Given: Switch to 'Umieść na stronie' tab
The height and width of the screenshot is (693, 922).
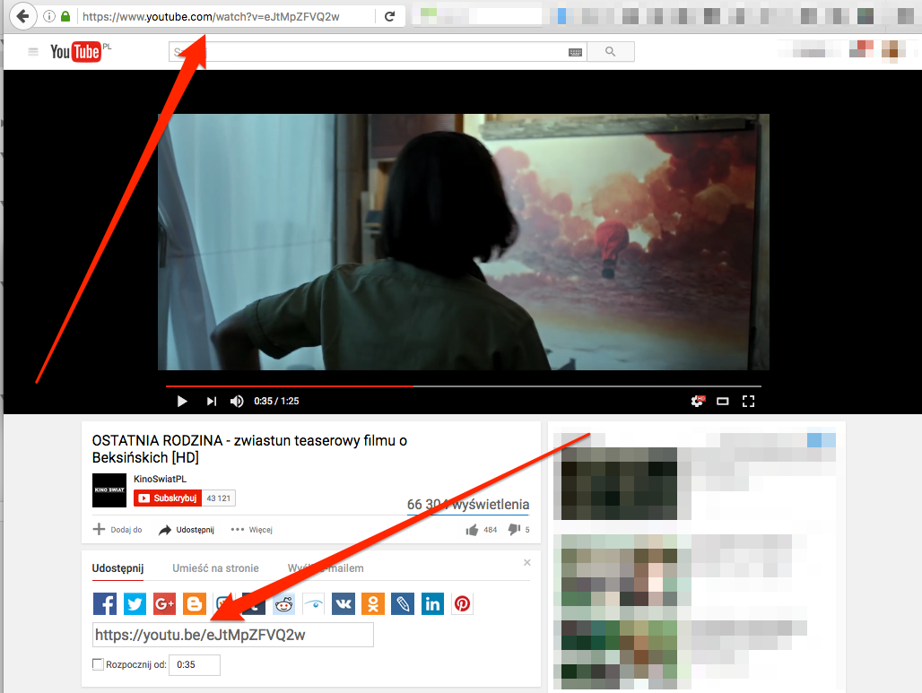Looking at the screenshot, I should click(216, 568).
